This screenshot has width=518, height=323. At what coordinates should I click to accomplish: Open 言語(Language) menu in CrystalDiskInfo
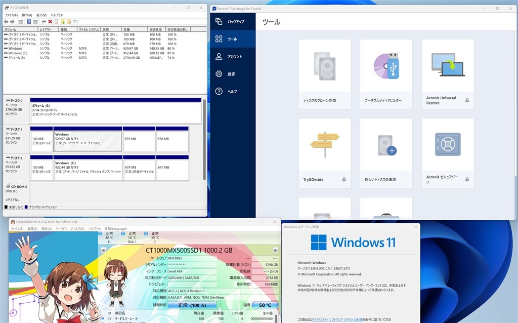tap(116, 229)
